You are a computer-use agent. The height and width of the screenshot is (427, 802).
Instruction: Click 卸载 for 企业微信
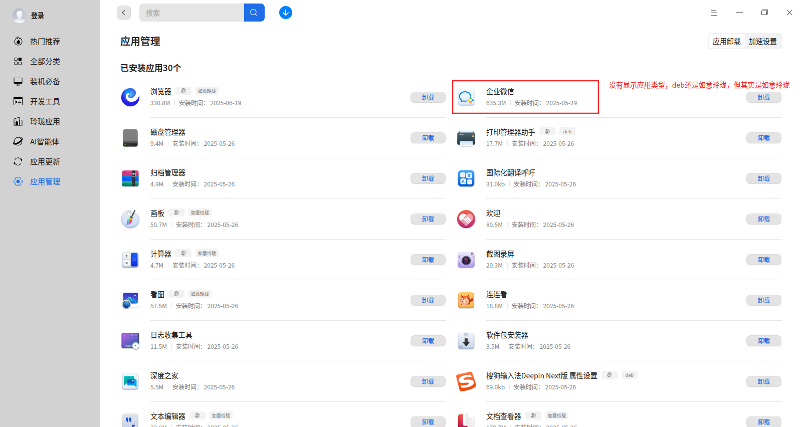pyautogui.click(x=764, y=97)
